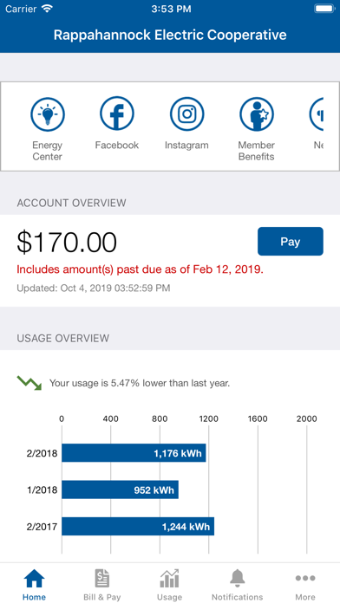Tap the Home tab house icon
The width and height of the screenshot is (340, 603).
[35, 579]
